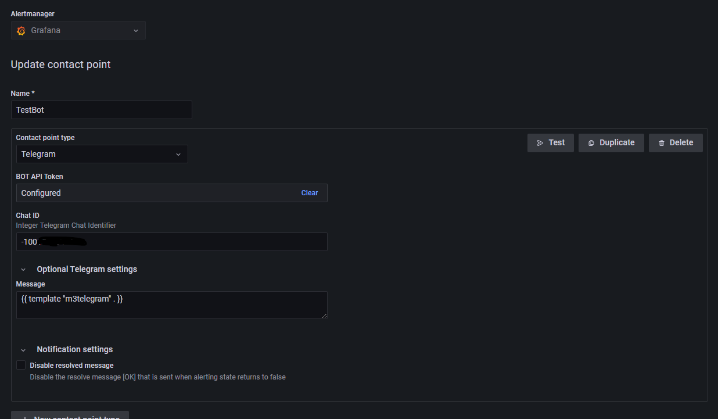The width and height of the screenshot is (718, 419).
Task: Enable the Disable resolved message checkbox
Action: pyautogui.click(x=21, y=366)
